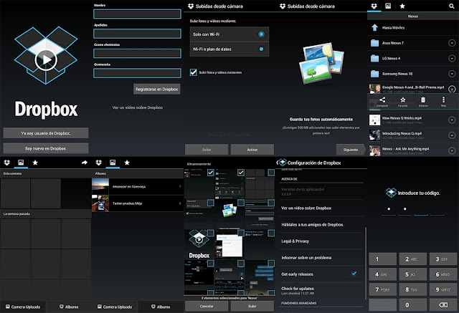
Task: Tap the Dropbox tab icon on the Álbumes screen
Action: click(99, 163)
